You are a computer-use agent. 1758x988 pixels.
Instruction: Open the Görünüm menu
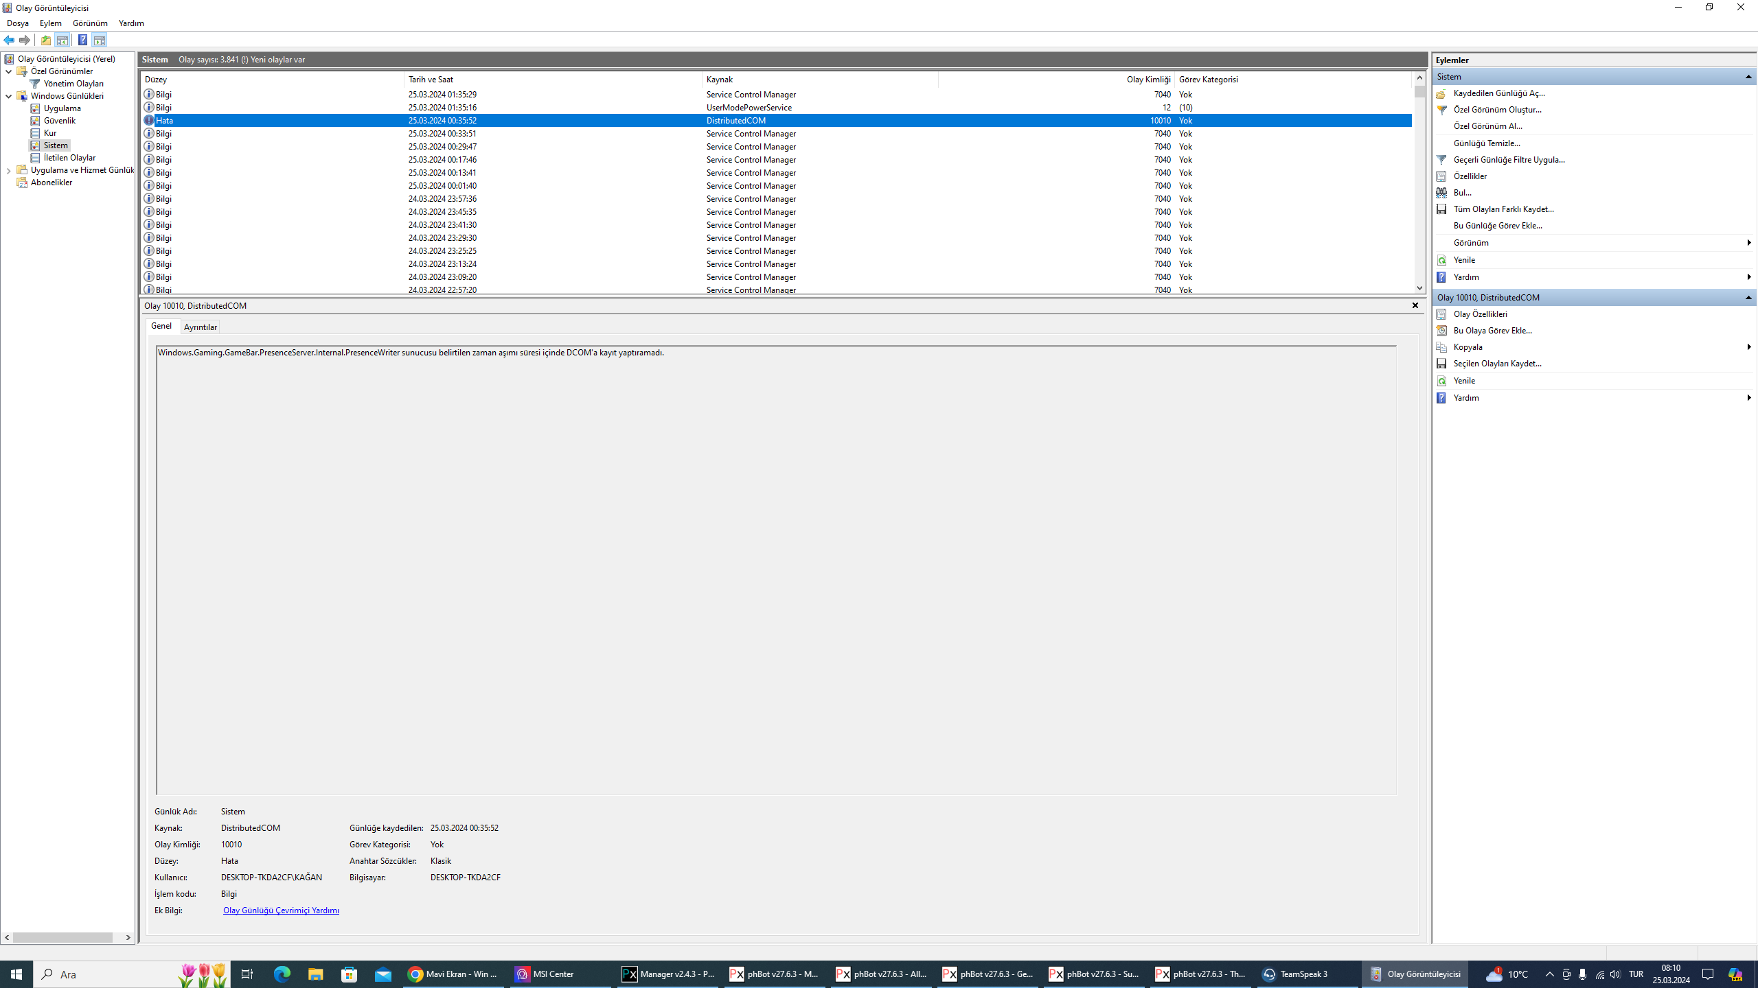[90, 23]
